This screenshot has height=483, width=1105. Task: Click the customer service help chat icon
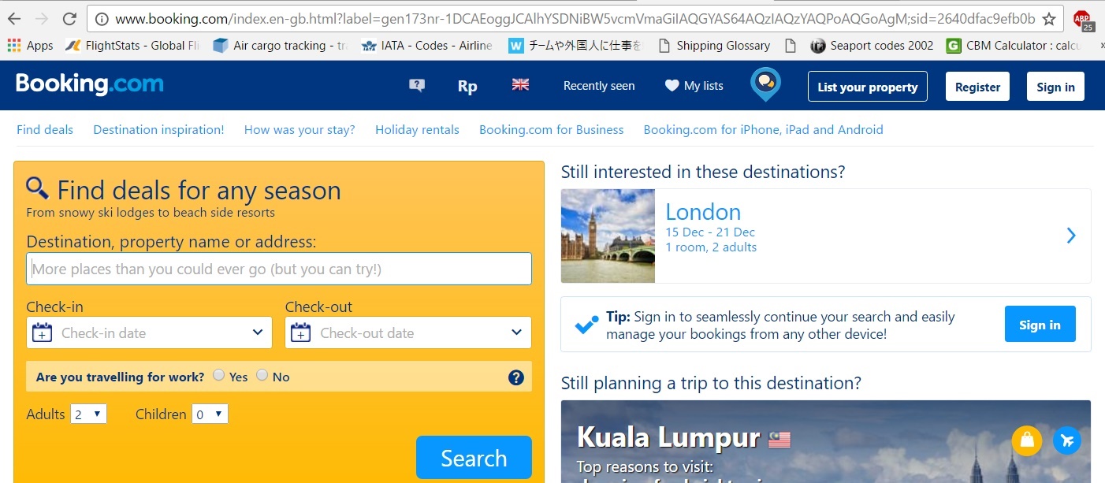coord(417,86)
